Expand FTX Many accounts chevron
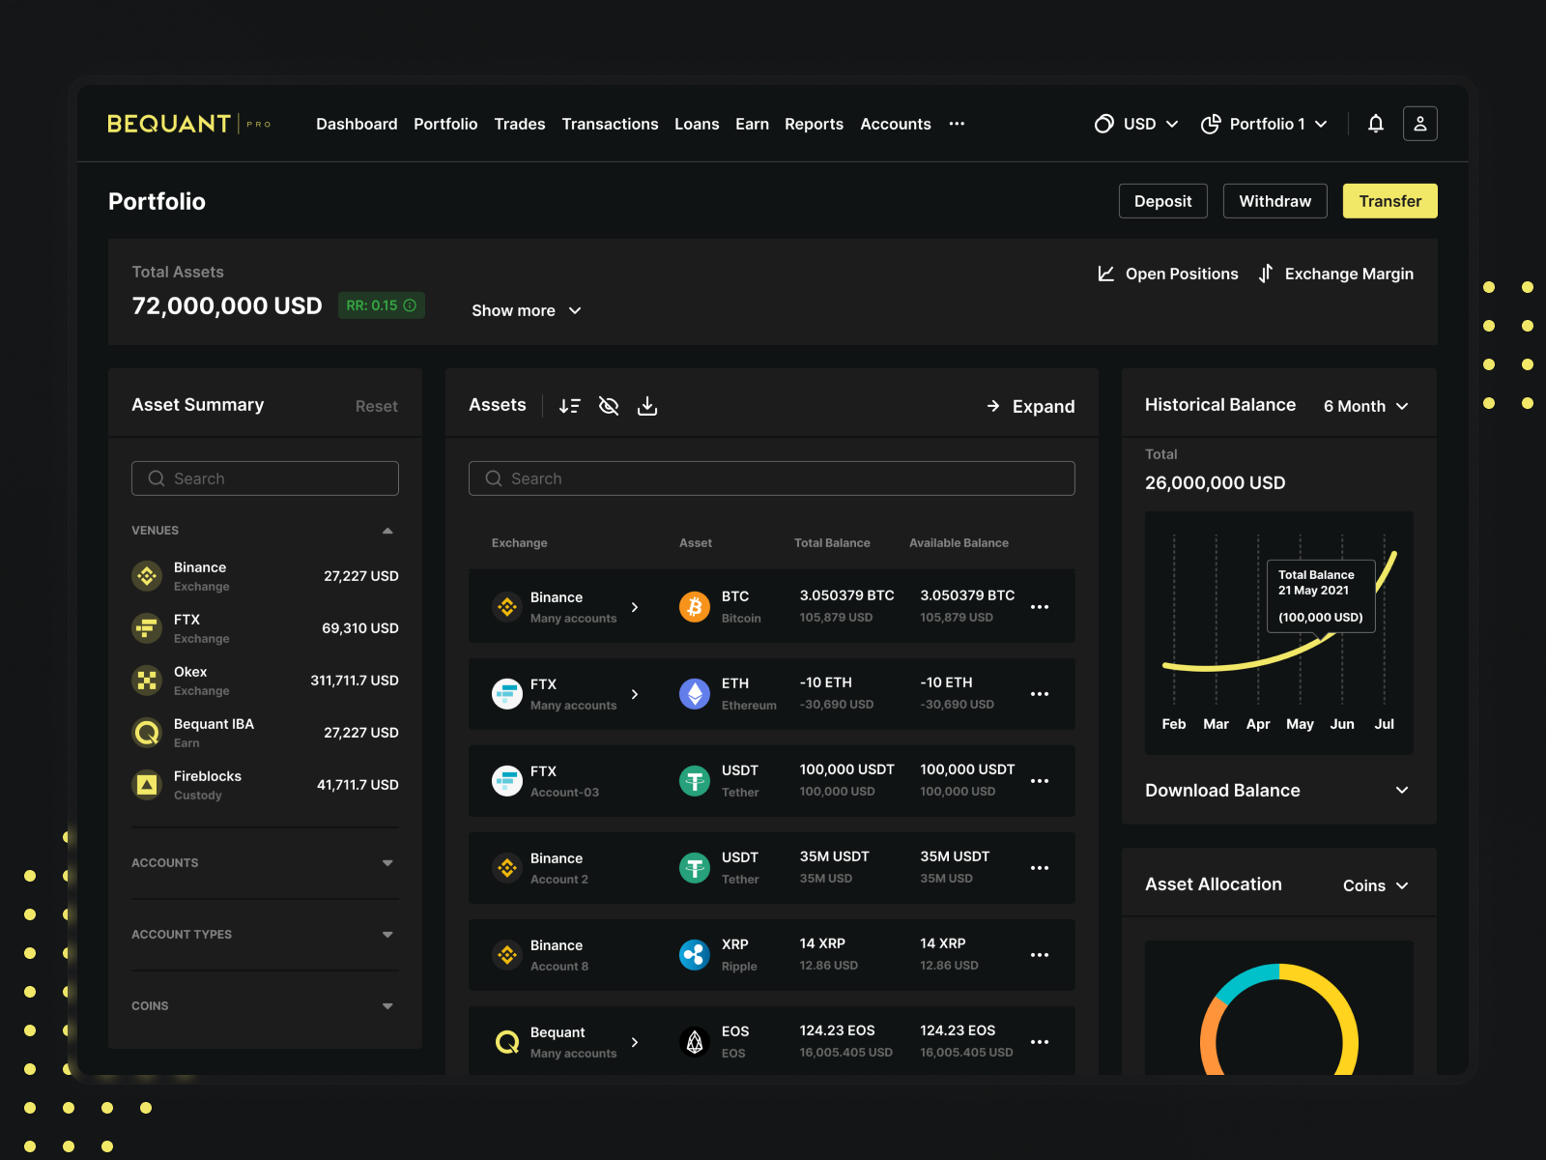 (x=635, y=694)
